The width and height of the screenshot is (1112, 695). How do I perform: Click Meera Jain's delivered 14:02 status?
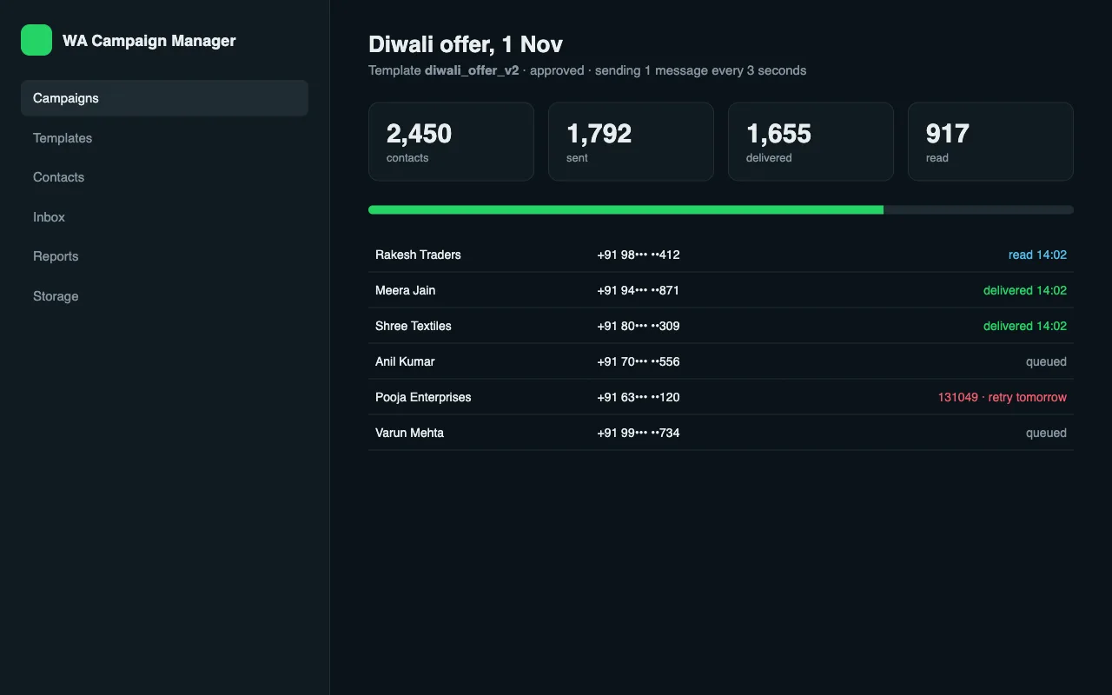pyautogui.click(x=1025, y=290)
